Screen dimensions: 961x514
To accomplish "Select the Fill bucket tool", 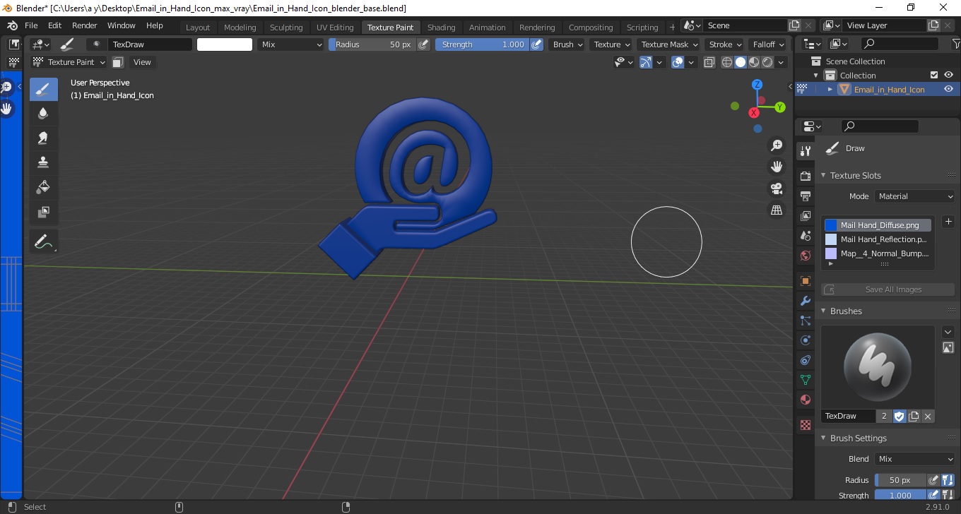I will 43,186.
